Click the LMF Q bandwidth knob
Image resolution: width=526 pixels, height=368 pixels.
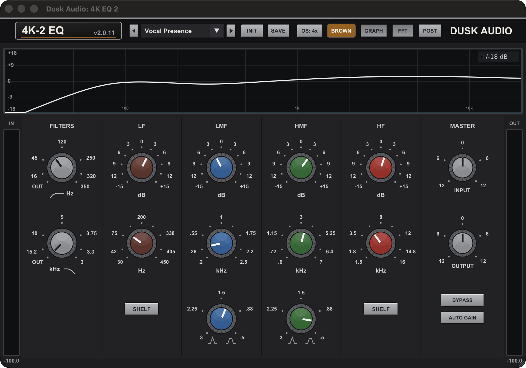point(221,319)
